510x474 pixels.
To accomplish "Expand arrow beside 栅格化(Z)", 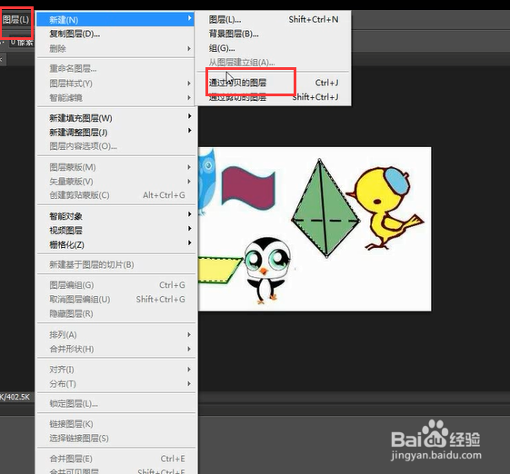I will 189,242.
